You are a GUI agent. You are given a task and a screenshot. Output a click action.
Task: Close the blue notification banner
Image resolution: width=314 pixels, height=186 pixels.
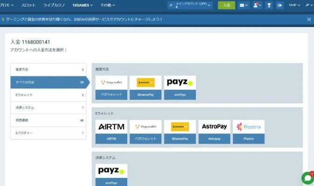tap(309, 20)
